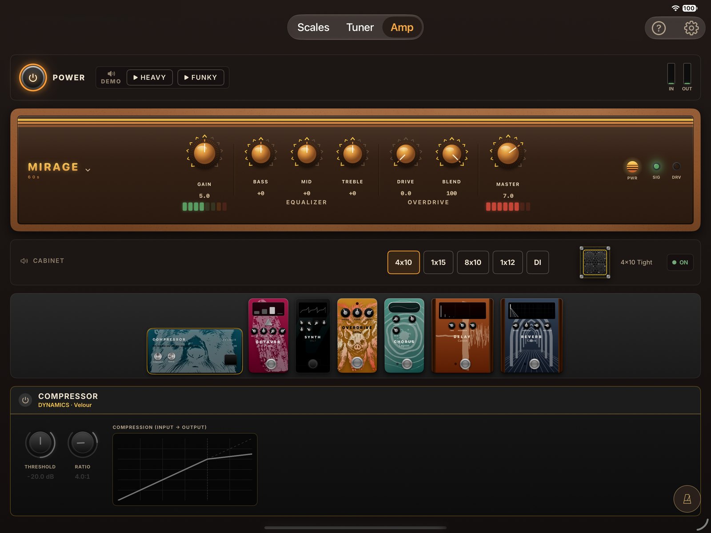Choose the 4x10 cabinet
The height and width of the screenshot is (533, 711).
[403, 262]
